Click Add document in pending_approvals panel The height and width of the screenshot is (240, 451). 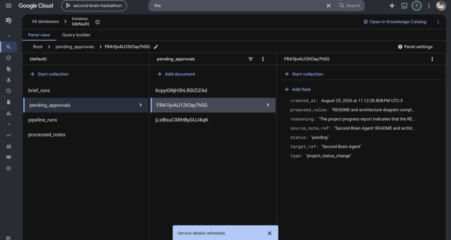176,74
